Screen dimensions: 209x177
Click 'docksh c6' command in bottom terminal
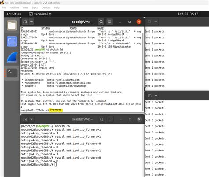pos(62,126)
